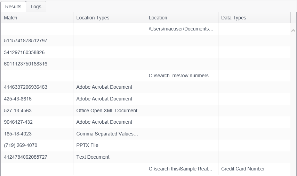Screen dimensions: 297x176
Task: Select the Office Open XML Document entry
Action: pos(107,111)
